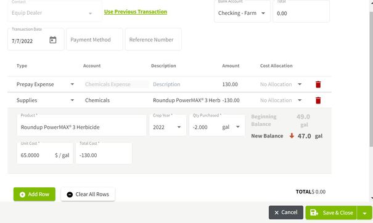This screenshot has height=223, width=373.
Task: Open the Supplies type dropdown
Action: (x=72, y=100)
